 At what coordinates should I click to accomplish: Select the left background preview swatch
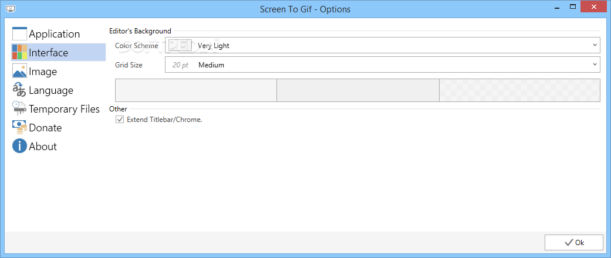coord(195,90)
